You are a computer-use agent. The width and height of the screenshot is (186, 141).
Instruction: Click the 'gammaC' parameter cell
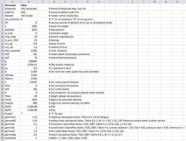12,127
